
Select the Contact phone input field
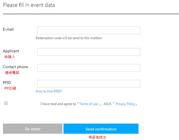pyautogui.click(x=89, y=68)
